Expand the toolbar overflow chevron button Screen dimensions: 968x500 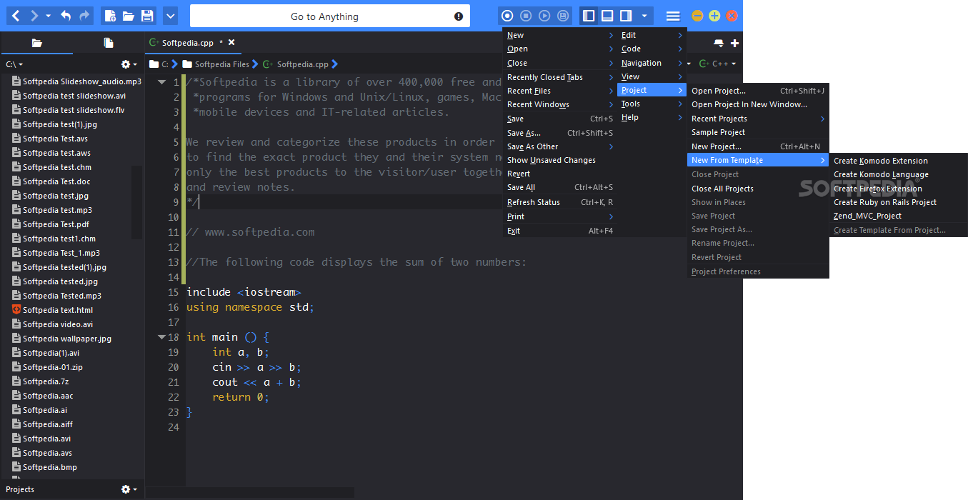click(170, 16)
